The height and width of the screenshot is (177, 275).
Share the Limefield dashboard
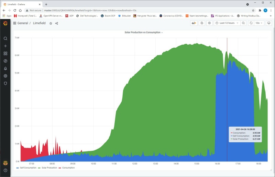coord(57,23)
